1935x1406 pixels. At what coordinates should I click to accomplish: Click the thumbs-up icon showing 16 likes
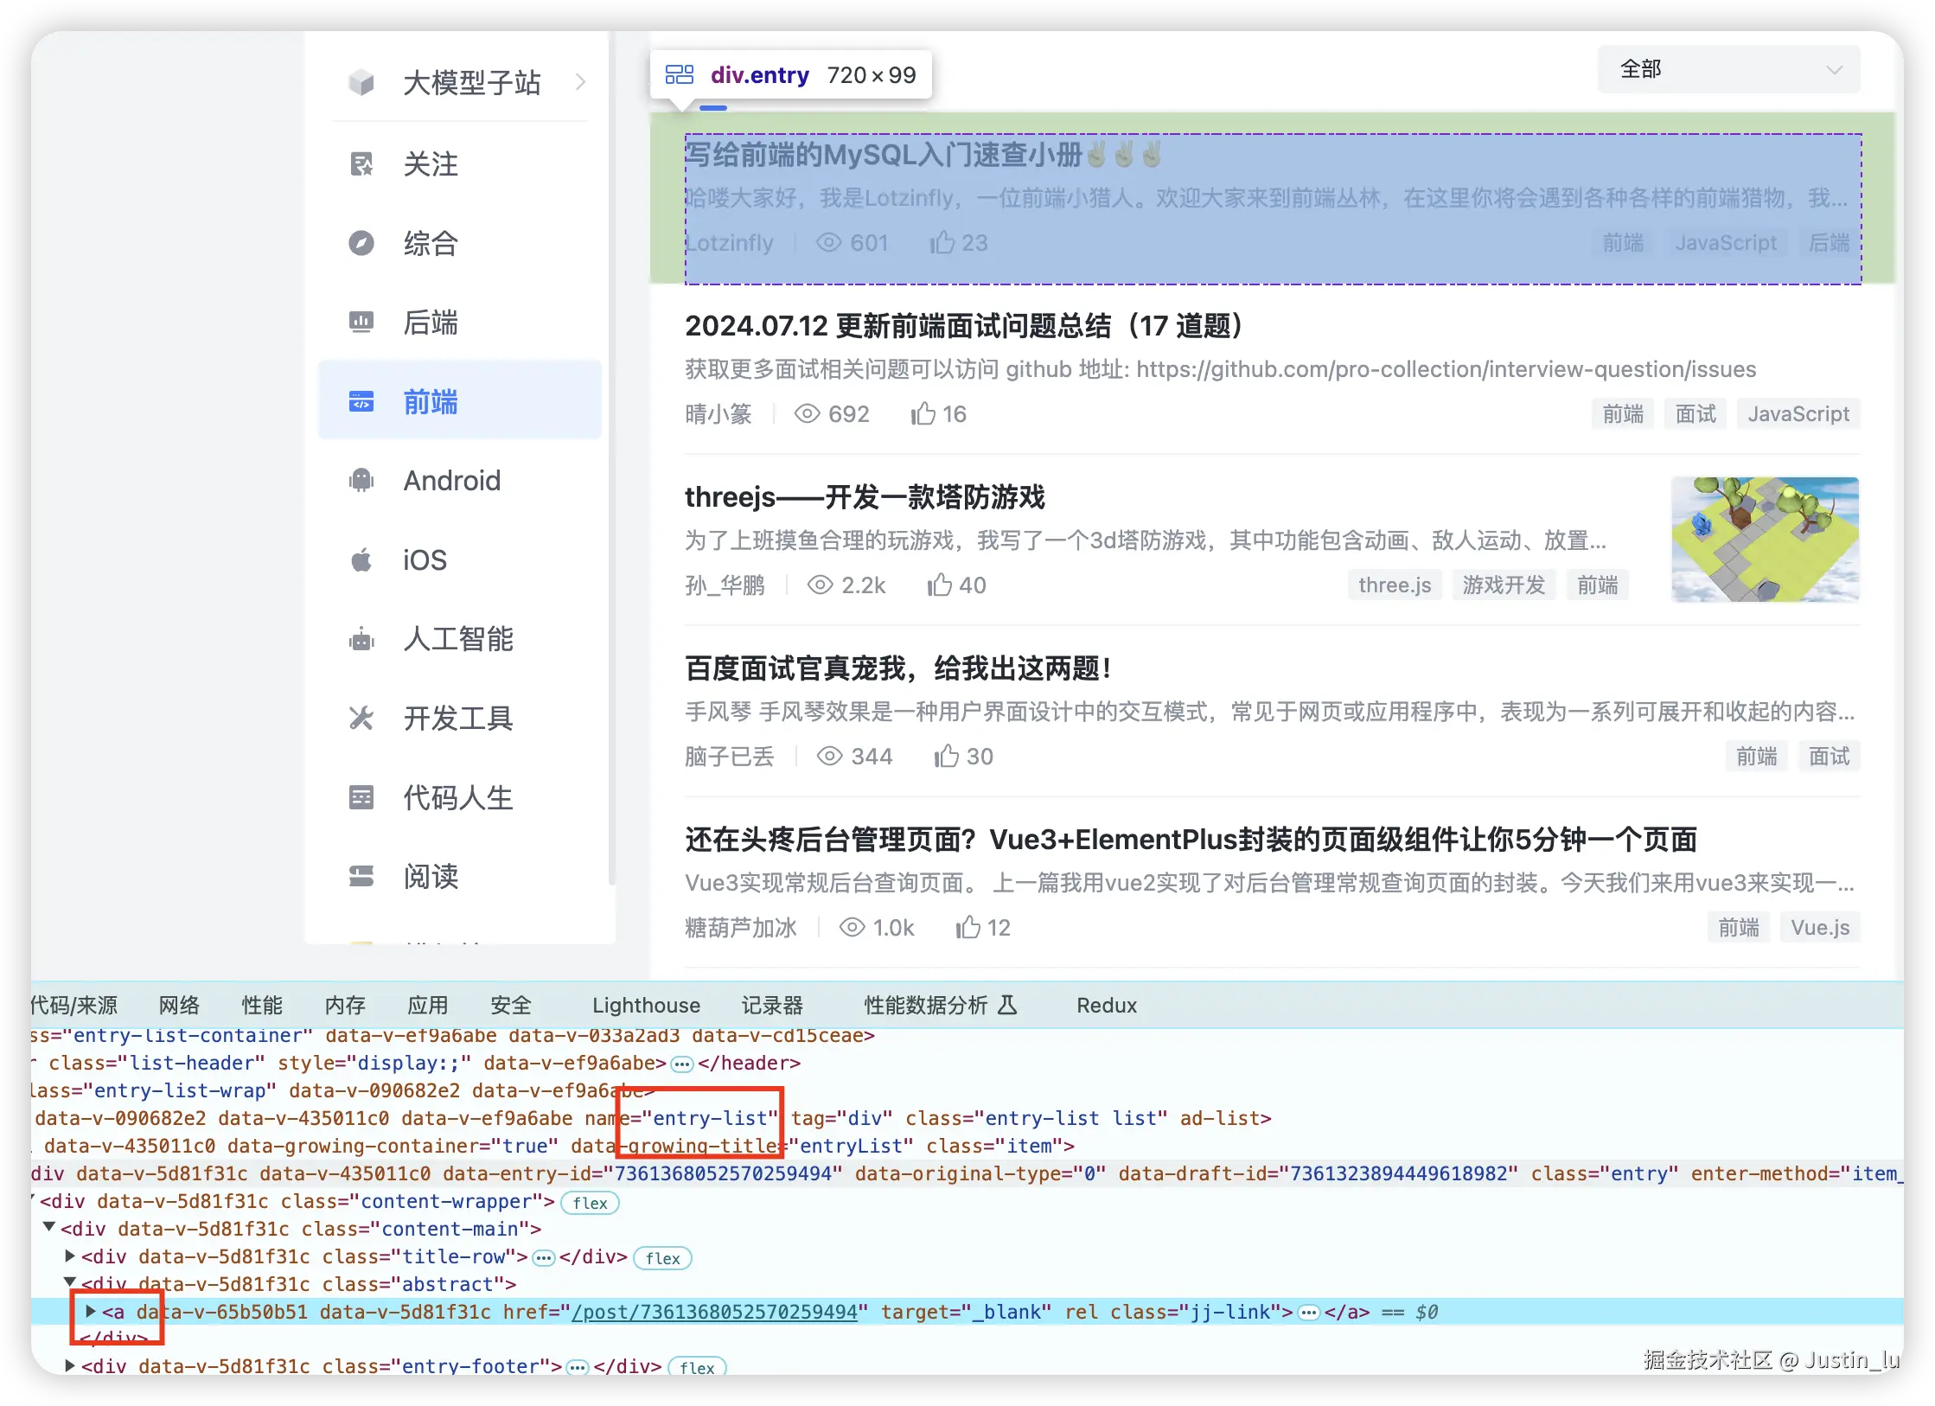[x=923, y=414]
